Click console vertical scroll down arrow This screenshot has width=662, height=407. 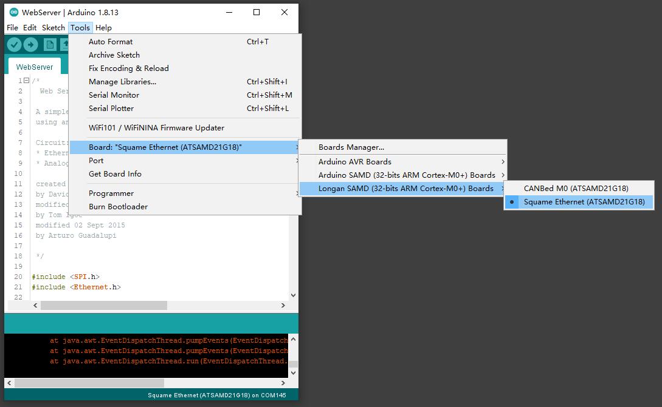coord(294,373)
